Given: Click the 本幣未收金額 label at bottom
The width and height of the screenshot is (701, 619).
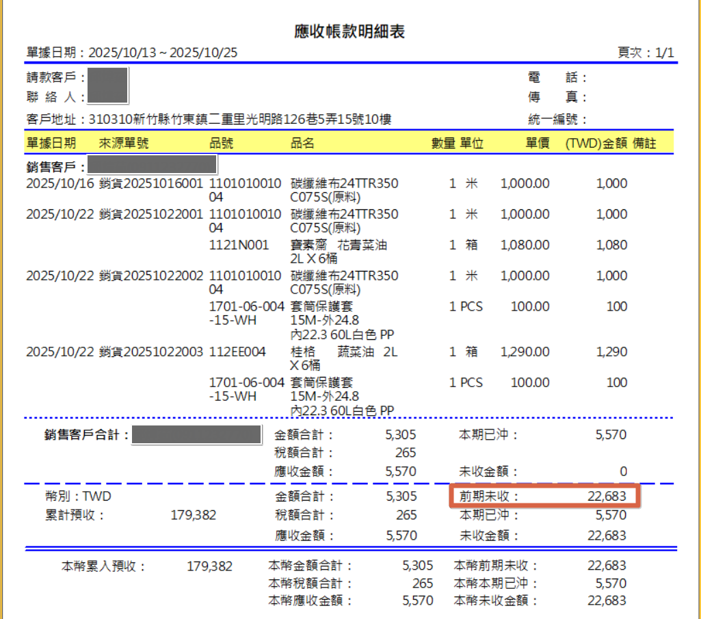Looking at the screenshot, I should click(x=496, y=601).
